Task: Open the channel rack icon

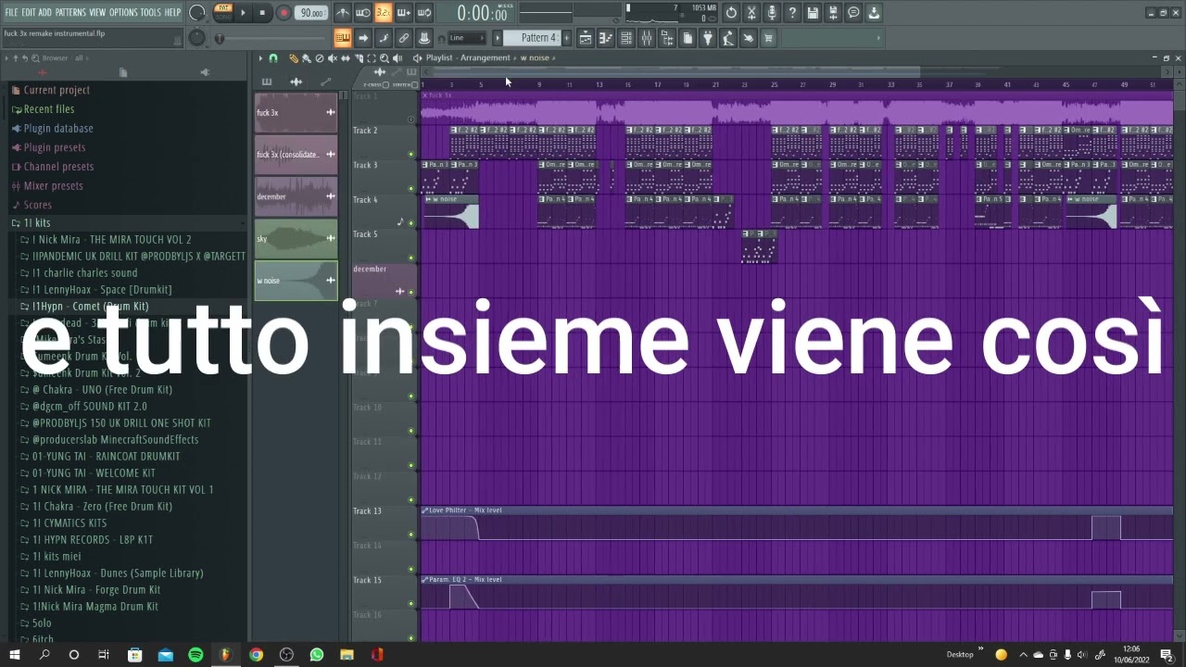Action: click(x=626, y=38)
